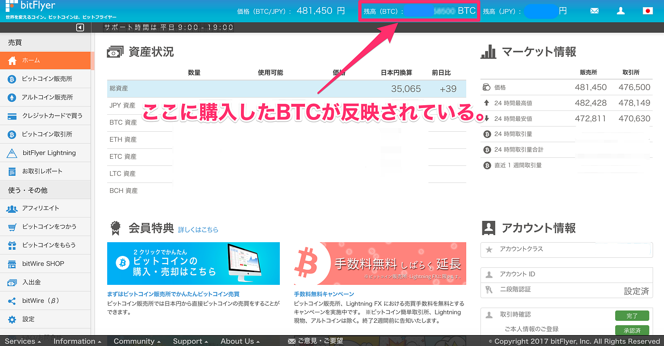
Task: Click the bitFlyer Lightning triangle icon
Action: [x=12, y=153]
